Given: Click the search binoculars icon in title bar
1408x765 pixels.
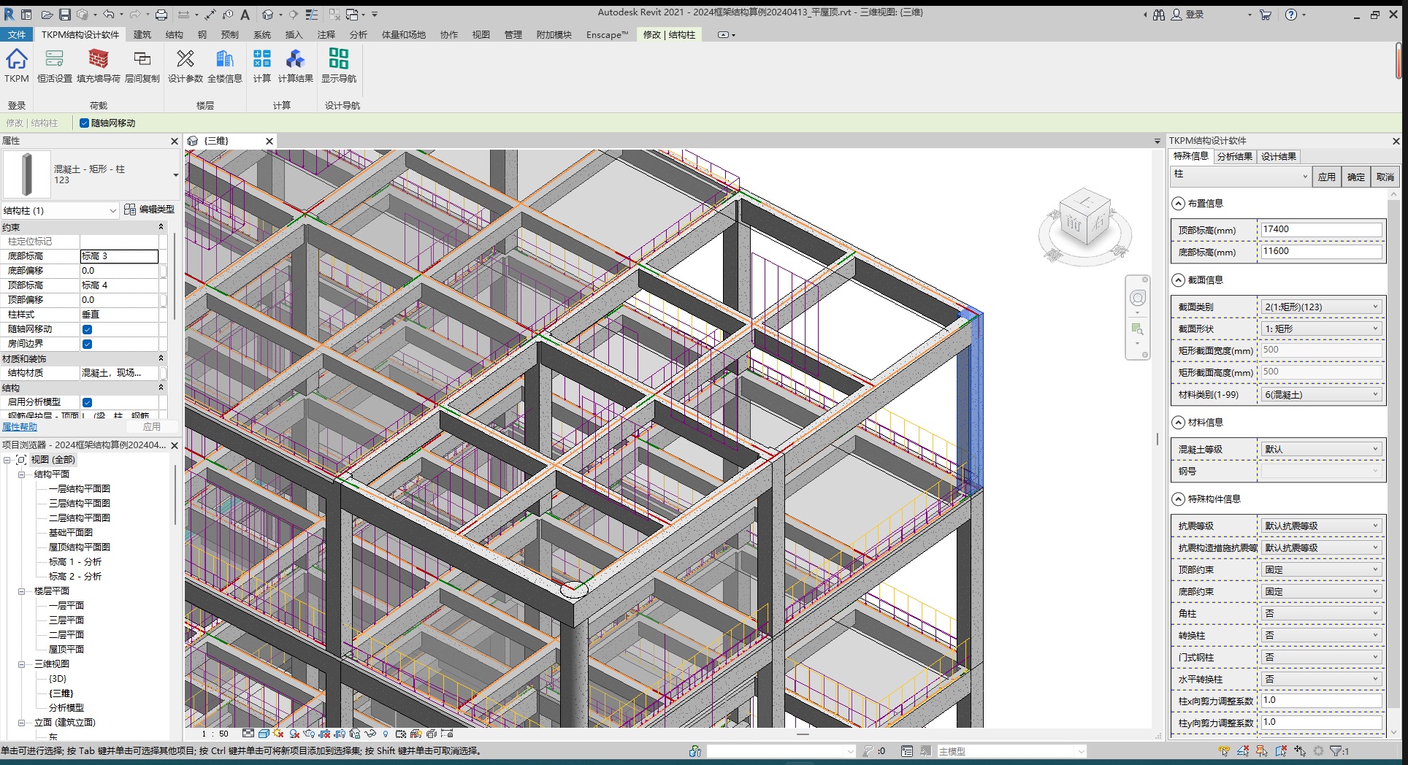Looking at the screenshot, I should (x=1159, y=15).
